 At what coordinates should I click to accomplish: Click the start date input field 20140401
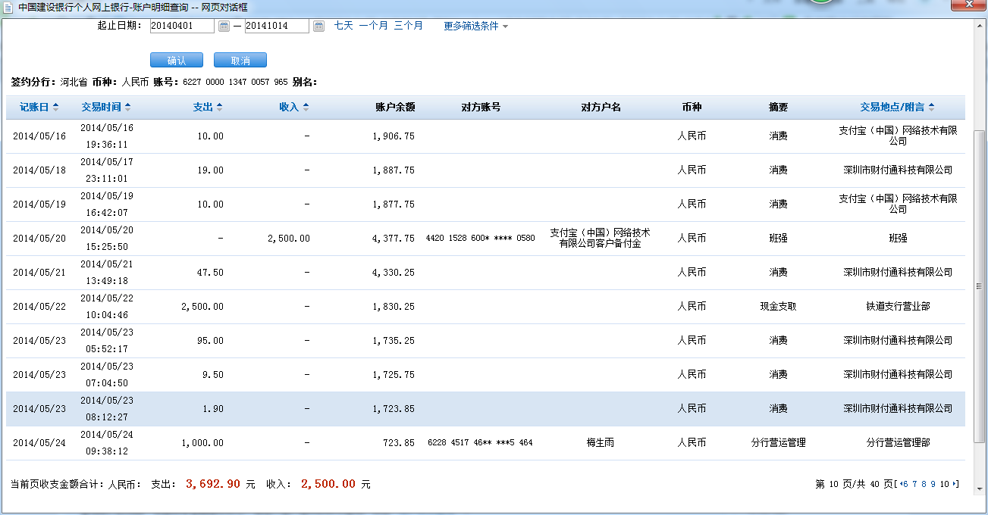click(x=182, y=27)
